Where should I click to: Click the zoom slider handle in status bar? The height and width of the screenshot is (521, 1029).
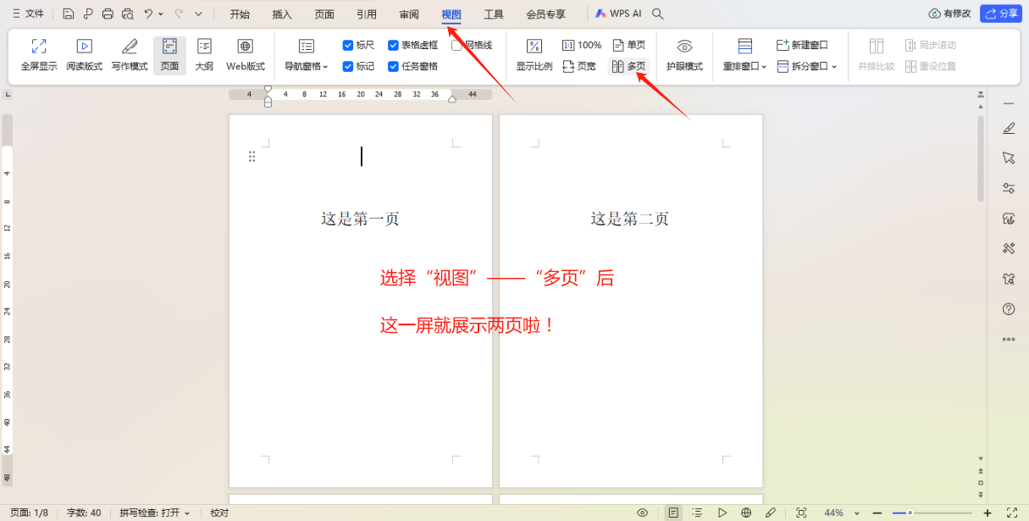[x=910, y=513]
